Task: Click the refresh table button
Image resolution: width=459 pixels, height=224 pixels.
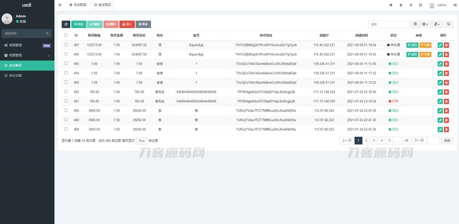Action: (66, 24)
